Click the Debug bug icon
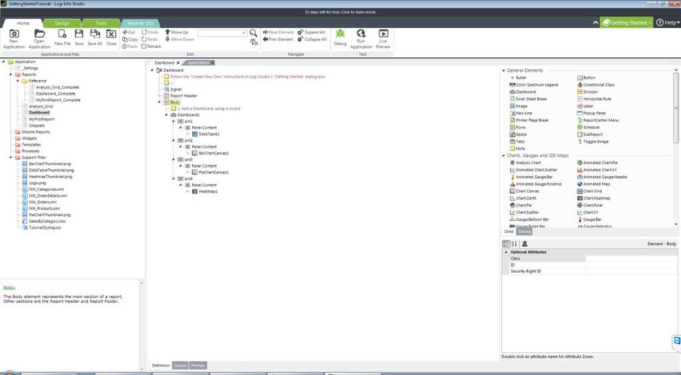Screen dimensions: 681x375 click(x=340, y=34)
